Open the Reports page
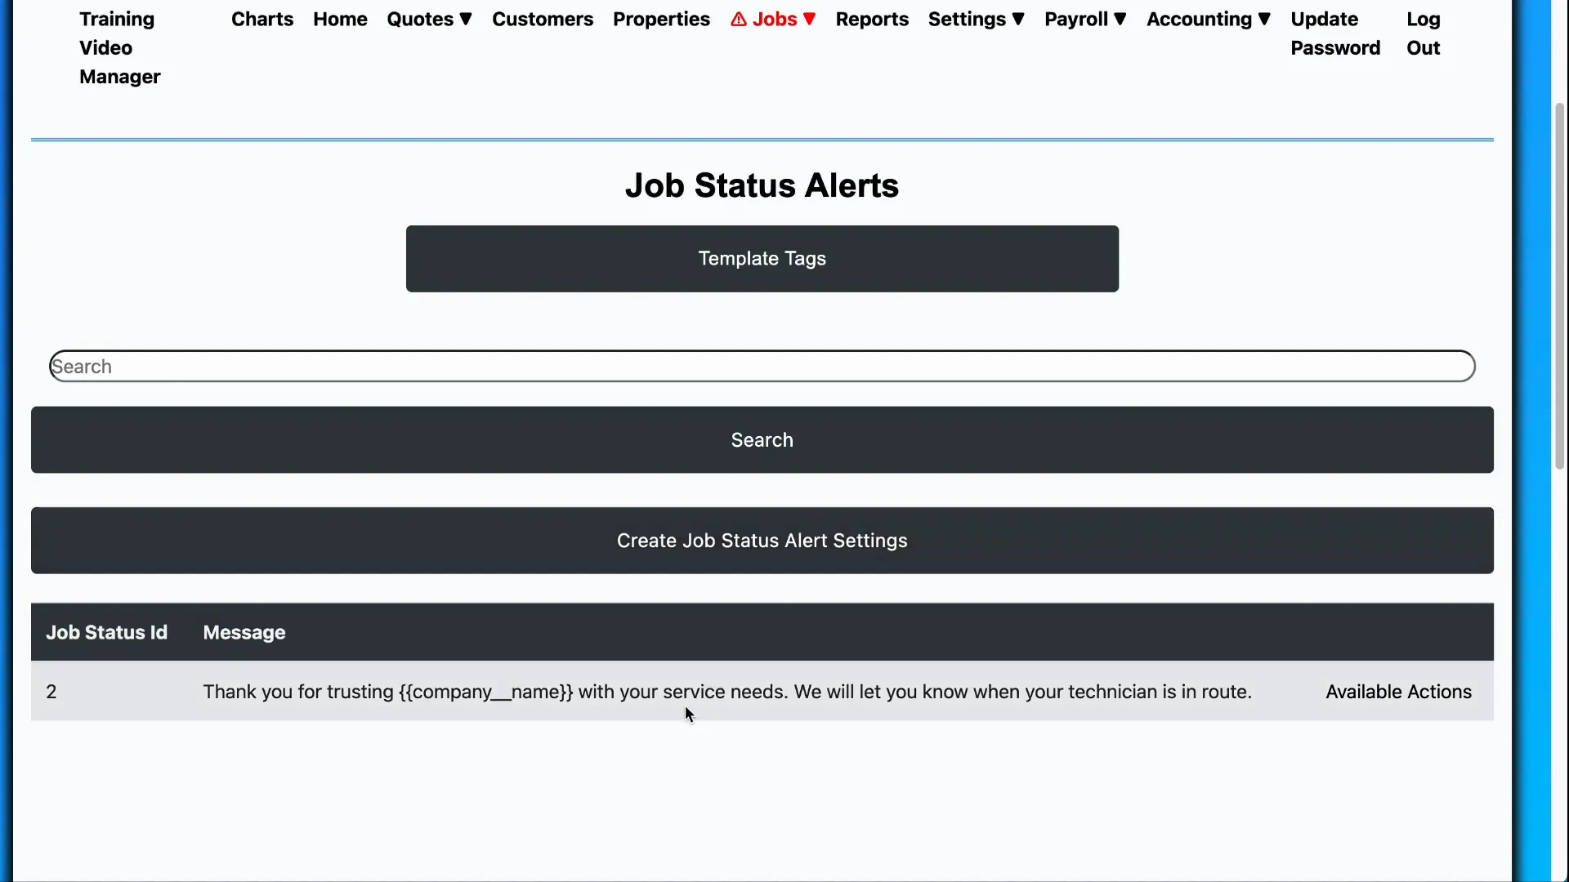This screenshot has width=1569, height=882. click(872, 19)
